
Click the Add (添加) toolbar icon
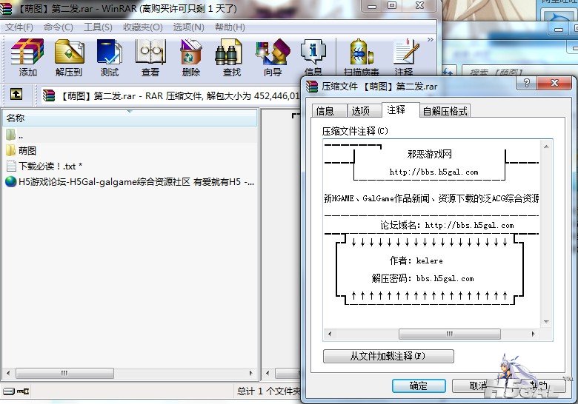tap(27, 58)
